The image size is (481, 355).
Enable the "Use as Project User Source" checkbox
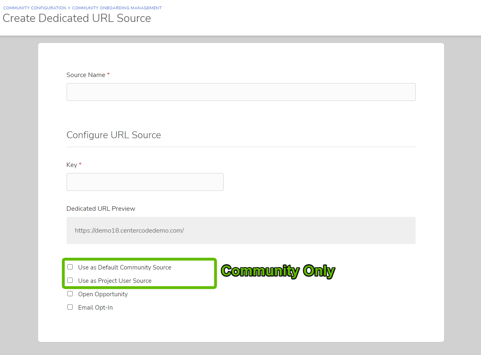click(70, 280)
